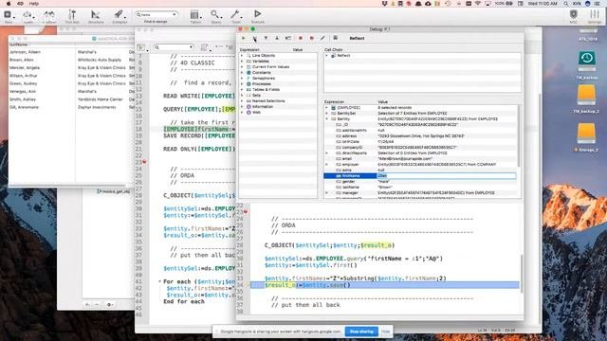Click the Settings toolbar button at right

595,17
